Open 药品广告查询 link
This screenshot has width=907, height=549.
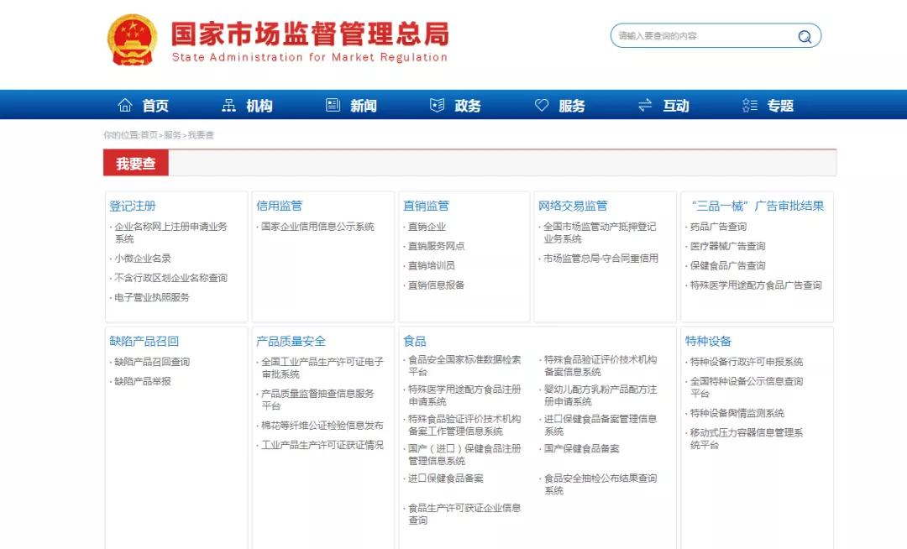[x=718, y=227]
